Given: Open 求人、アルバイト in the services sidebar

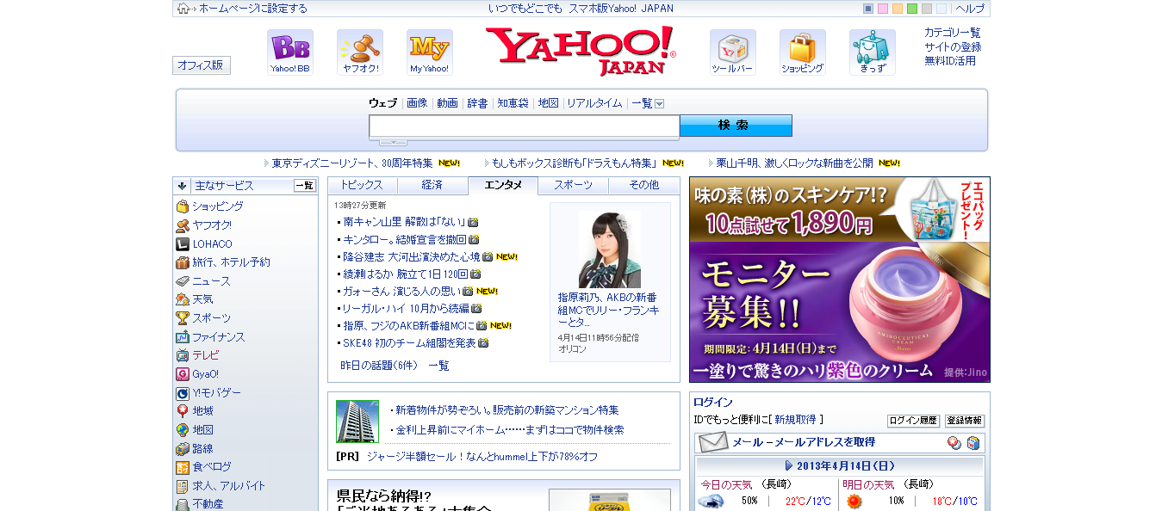Looking at the screenshot, I should click(228, 486).
